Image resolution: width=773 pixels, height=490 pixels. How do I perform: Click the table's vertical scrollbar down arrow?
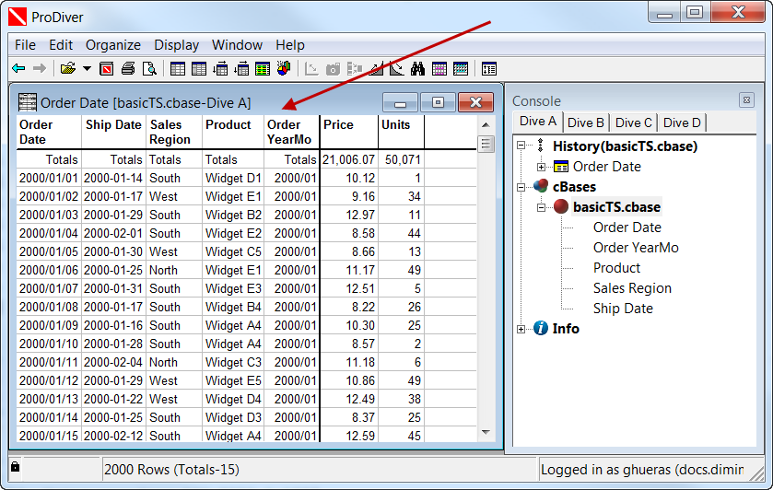[x=486, y=432]
